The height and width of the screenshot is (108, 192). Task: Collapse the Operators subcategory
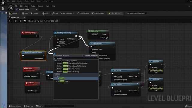55,76
